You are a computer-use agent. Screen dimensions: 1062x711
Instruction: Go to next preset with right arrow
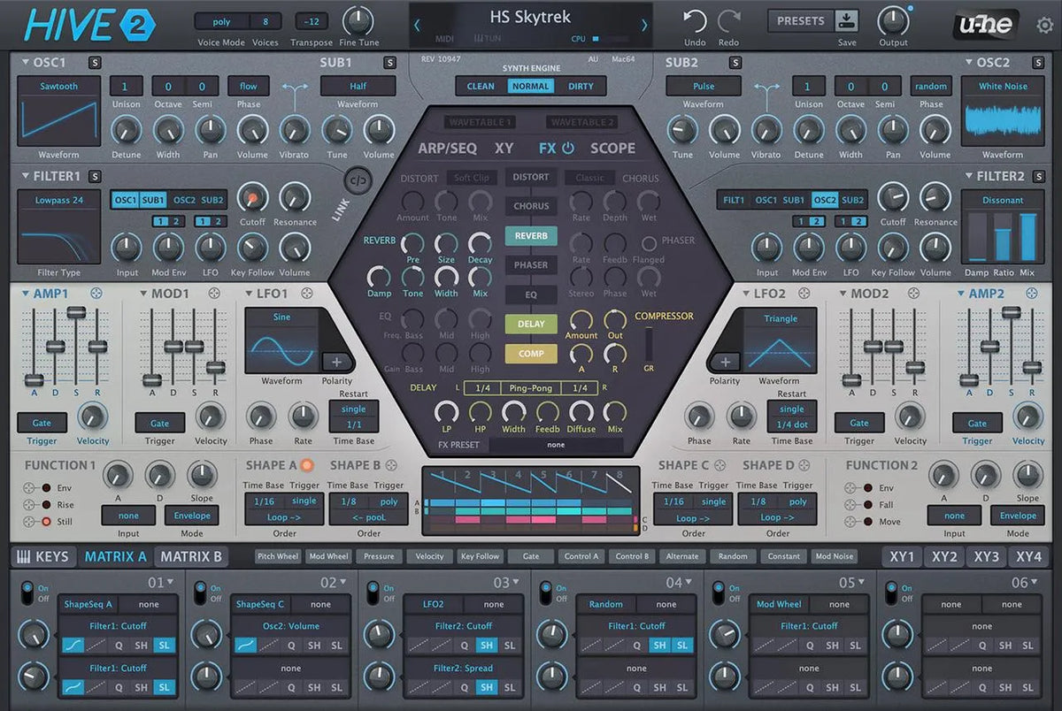click(643, 26)
